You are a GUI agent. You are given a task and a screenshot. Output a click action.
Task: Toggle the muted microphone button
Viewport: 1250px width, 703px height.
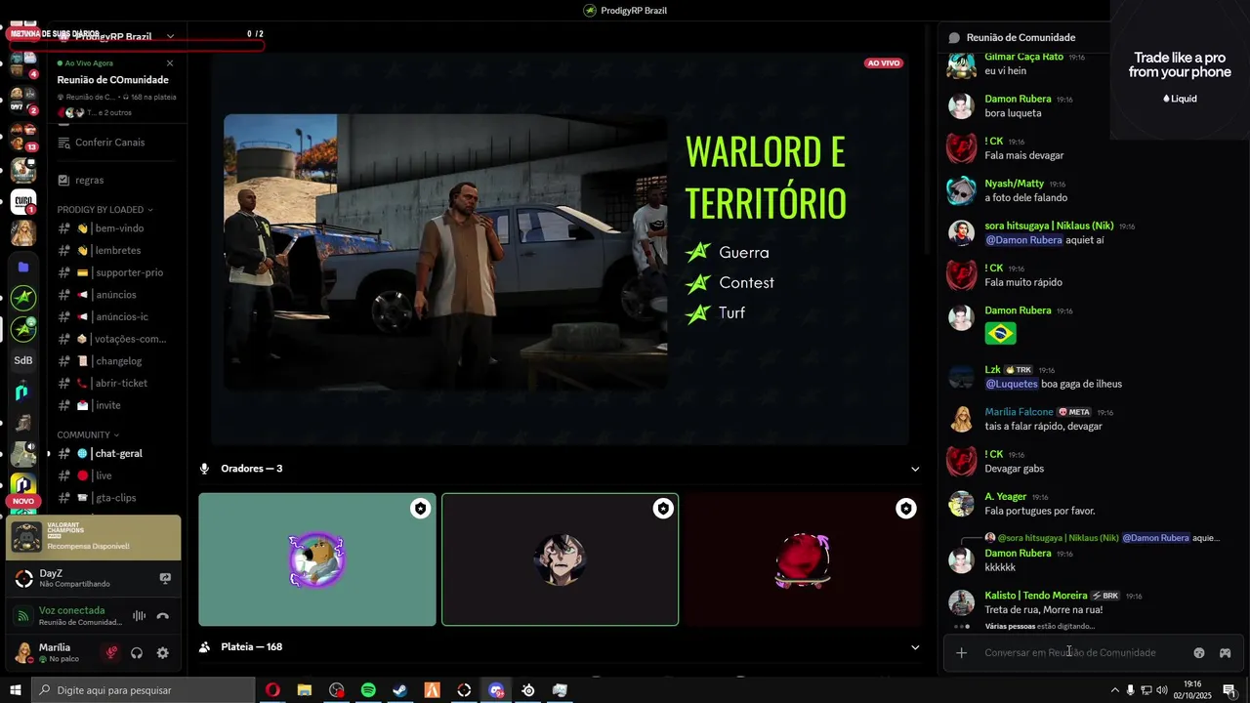pyautogui.click(x=111, y=653)
